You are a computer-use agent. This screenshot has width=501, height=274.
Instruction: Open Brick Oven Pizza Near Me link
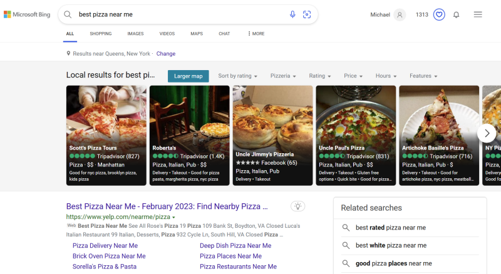click(x=109, y=256)
